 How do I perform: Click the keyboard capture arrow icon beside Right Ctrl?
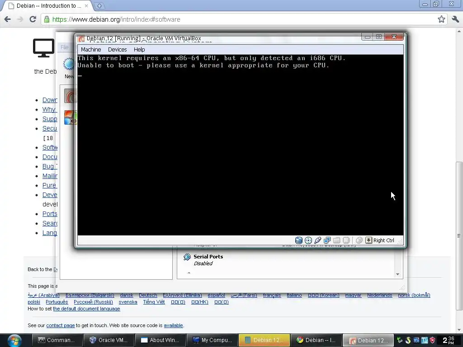pos(369,240)
